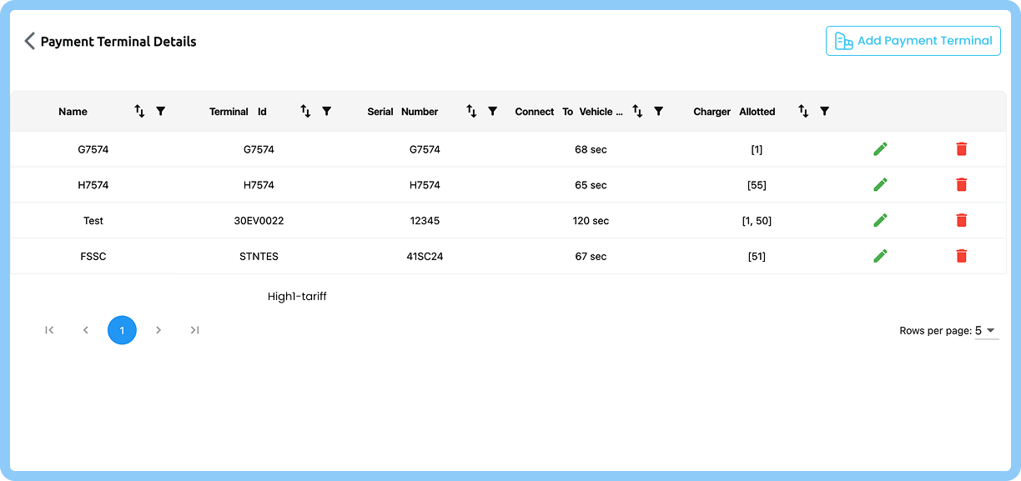
Task: Edit the G7574 terminal entry
Action: point(880,148)
